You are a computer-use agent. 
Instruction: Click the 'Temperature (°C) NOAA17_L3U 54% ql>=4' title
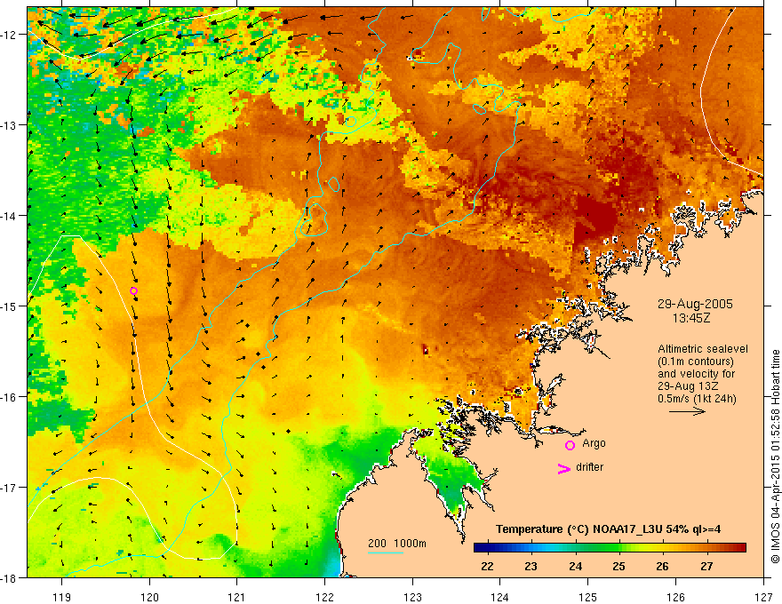pos(608,529)
